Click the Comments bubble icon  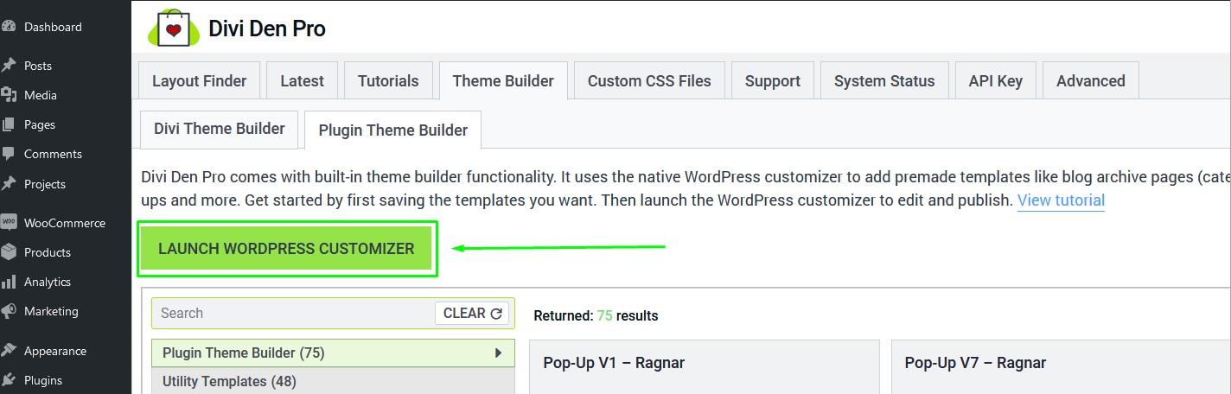10,154
